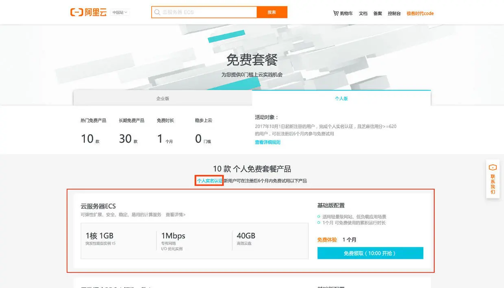Screen dimensions: 504x288
Task: Select the 1核 1GB spec box
Action: [x=118, y=240]
